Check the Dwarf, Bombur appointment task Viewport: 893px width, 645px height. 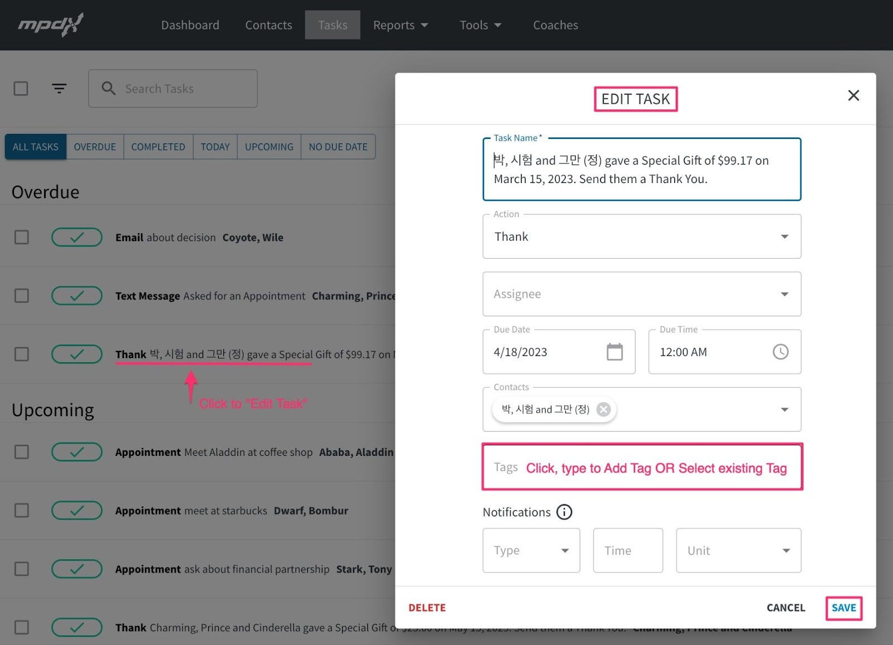[21, 511]
